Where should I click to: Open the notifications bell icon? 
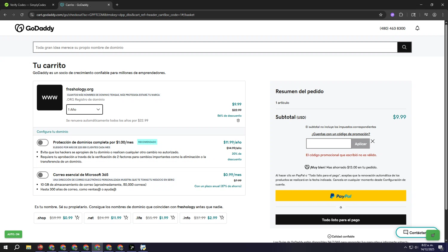[x=417, y=28]
